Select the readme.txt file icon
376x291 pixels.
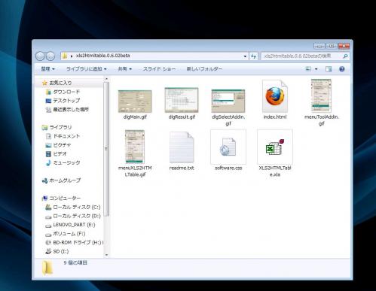(182, 147)
